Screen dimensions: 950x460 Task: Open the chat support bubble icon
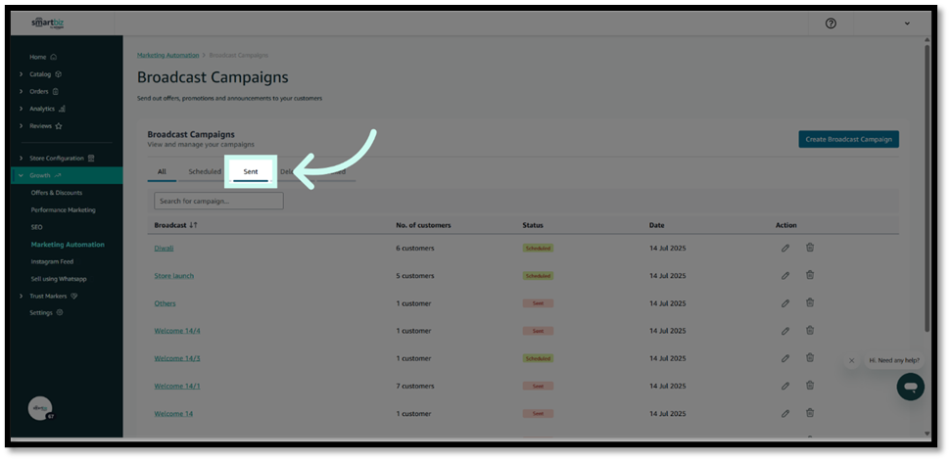click(x=910, y=387)
